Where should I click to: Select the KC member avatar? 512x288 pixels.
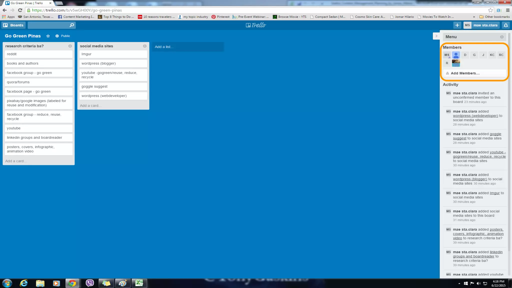[x=492, y=55]
